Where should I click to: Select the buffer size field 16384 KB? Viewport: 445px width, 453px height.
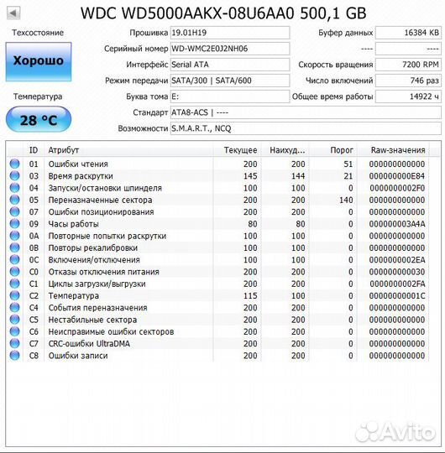409,33
